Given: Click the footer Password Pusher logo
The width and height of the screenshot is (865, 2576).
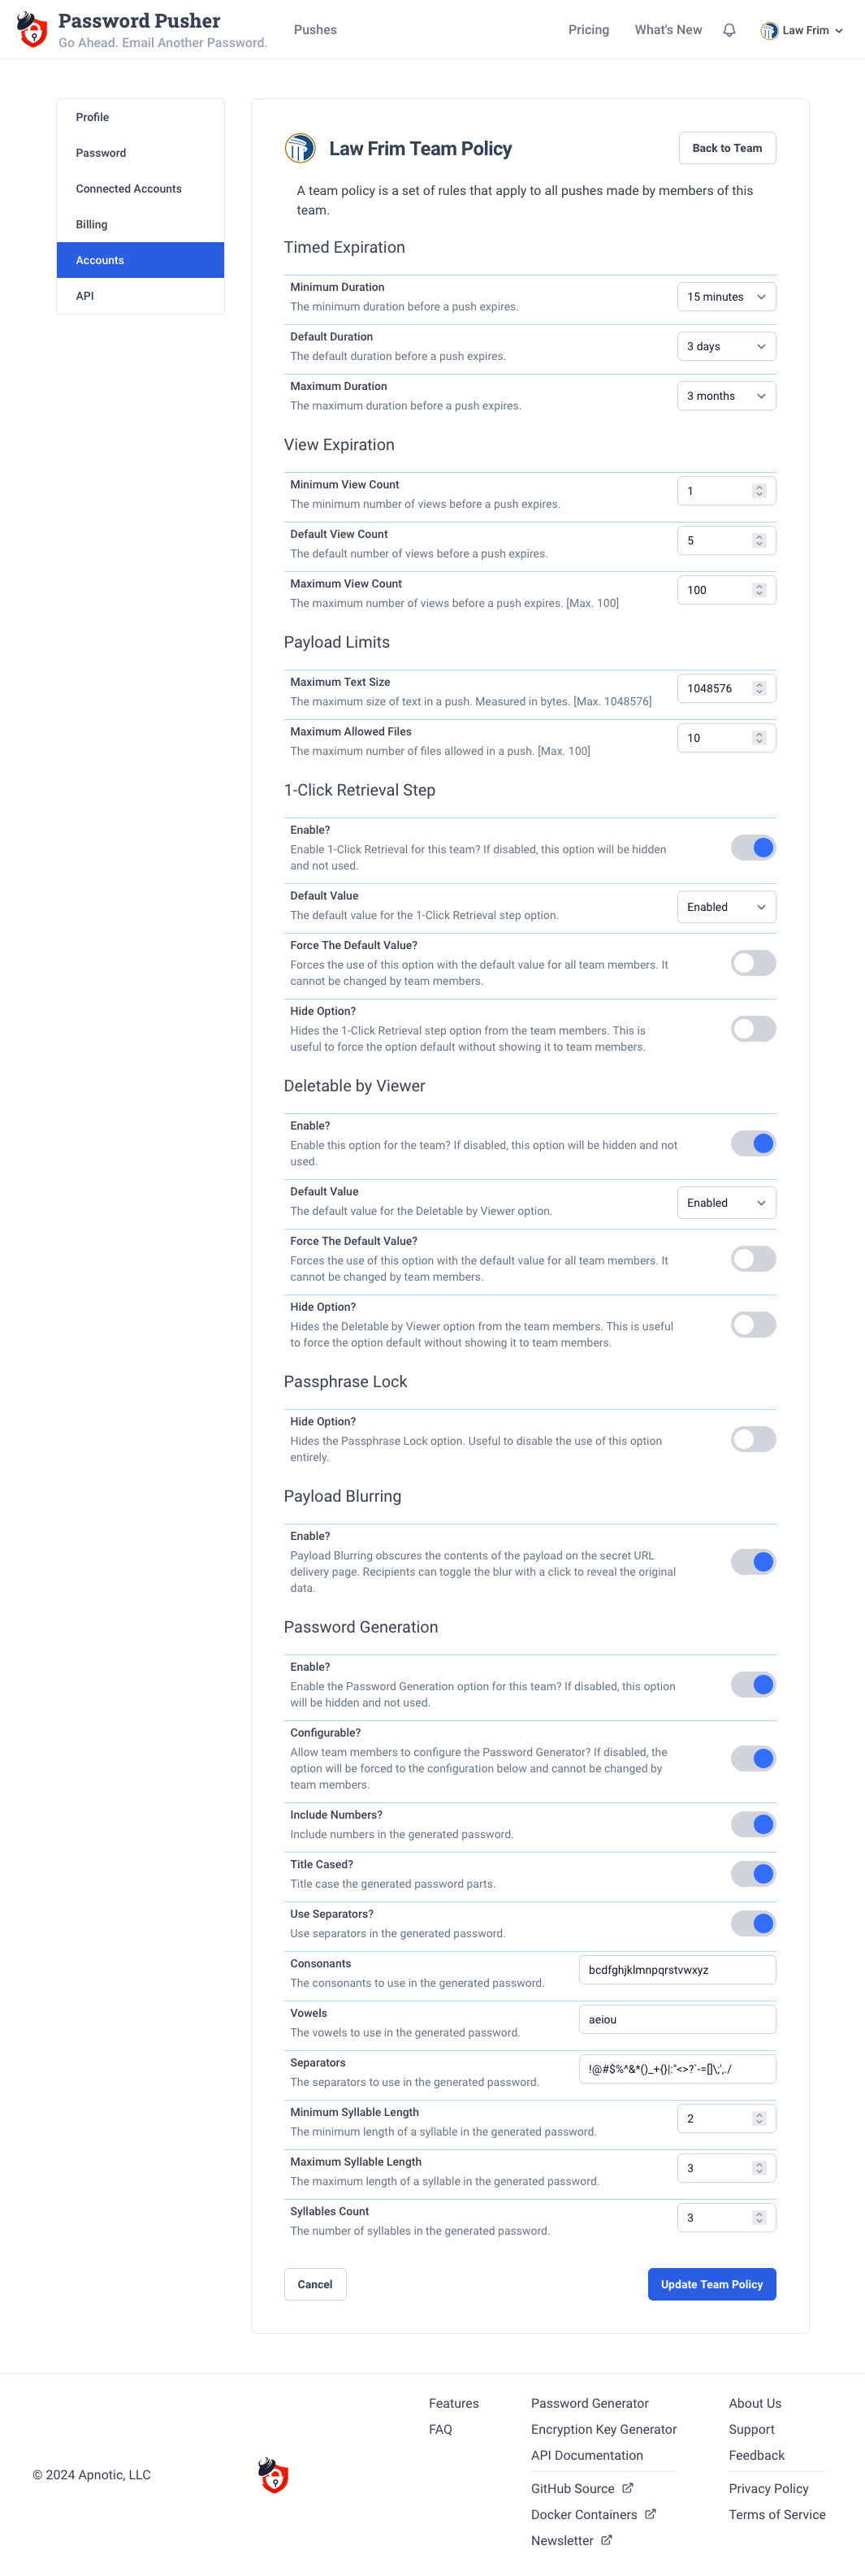Looking at the screenshot, I should (273, 2475).
